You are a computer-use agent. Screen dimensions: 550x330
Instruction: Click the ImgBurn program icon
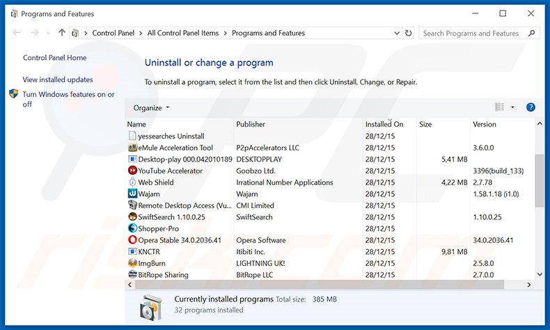[132, 263]
